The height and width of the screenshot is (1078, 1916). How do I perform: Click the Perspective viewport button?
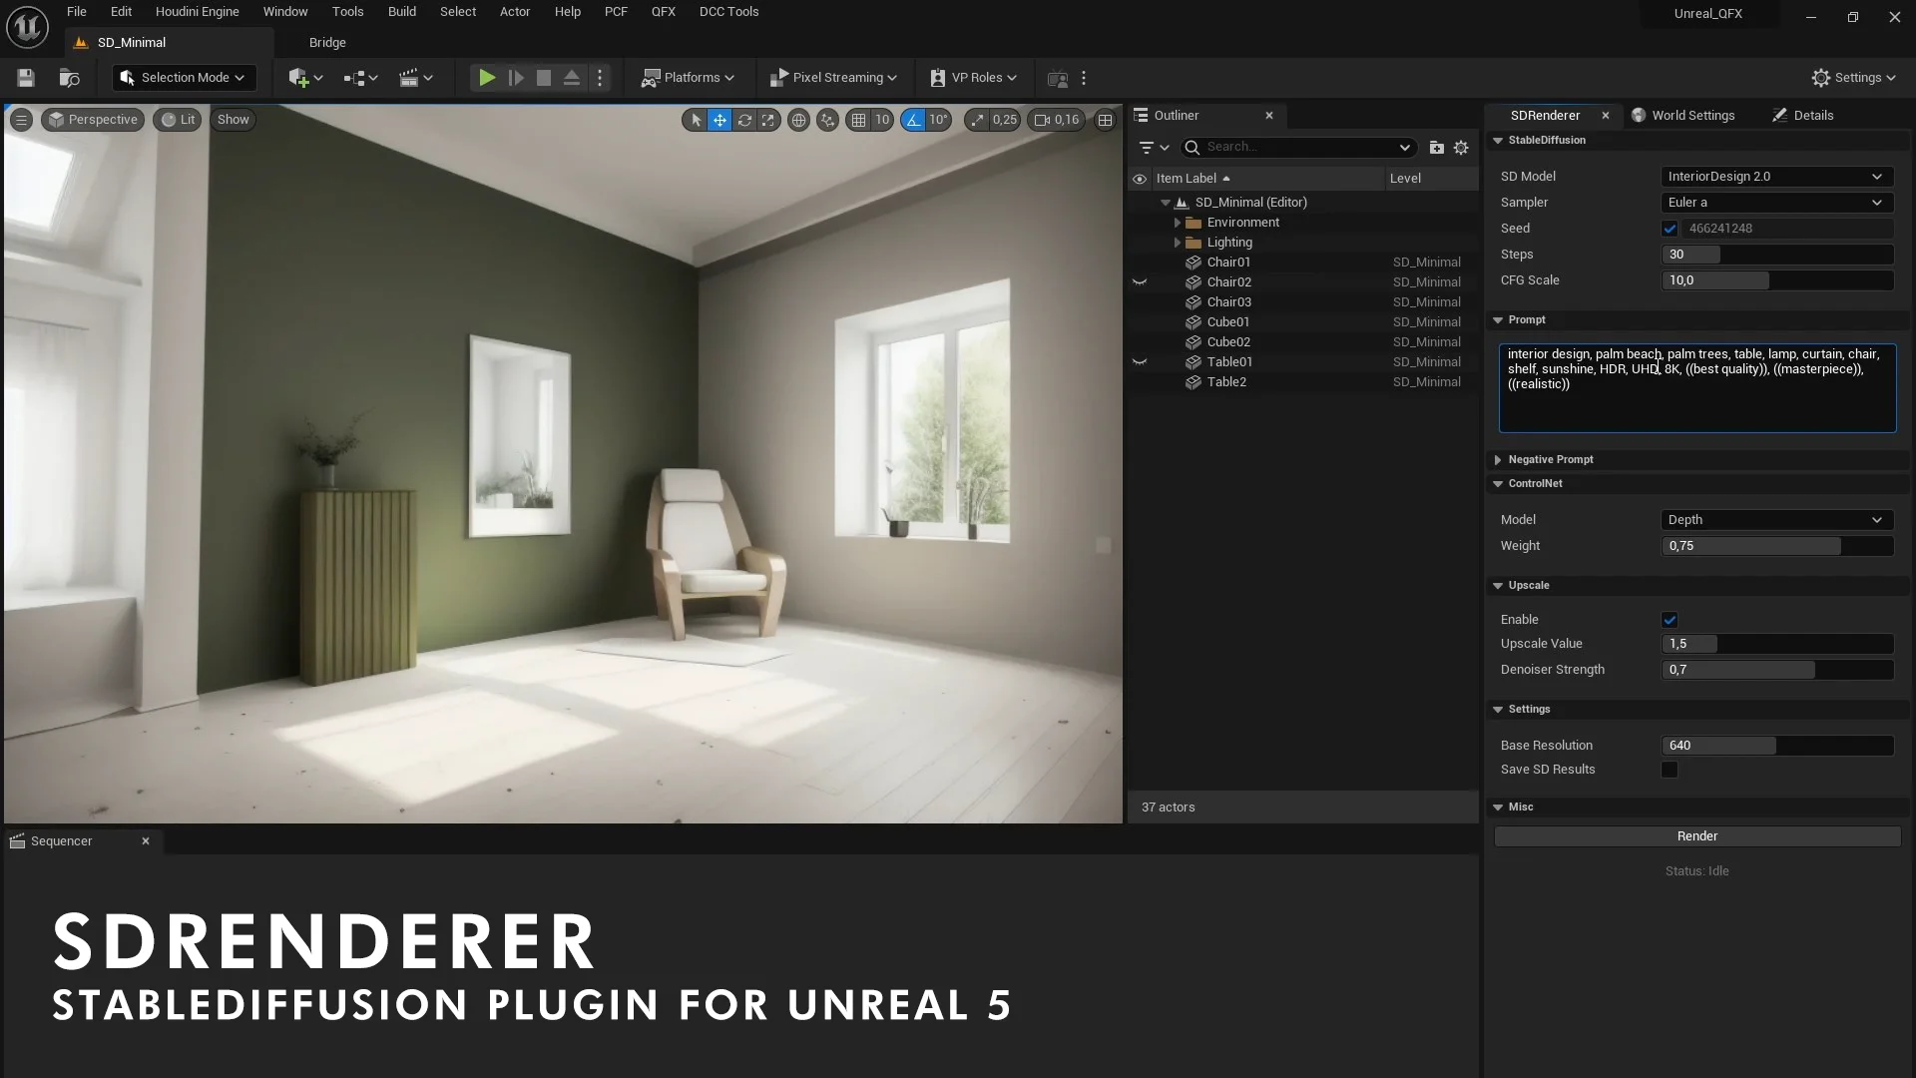pyautogui.click(x=93, y=119)
